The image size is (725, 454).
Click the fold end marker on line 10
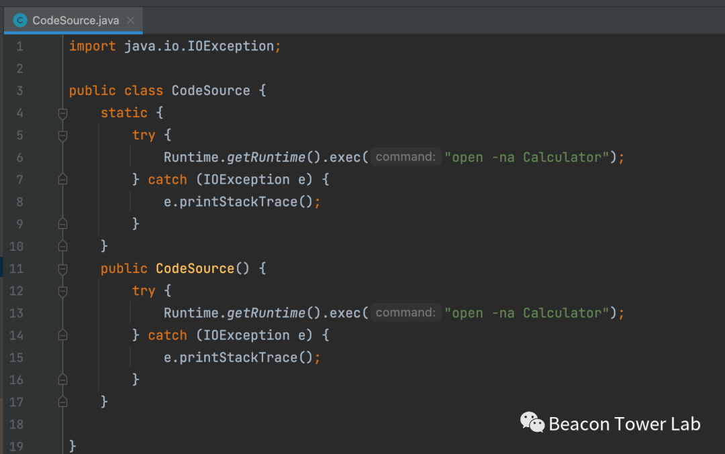62,246
